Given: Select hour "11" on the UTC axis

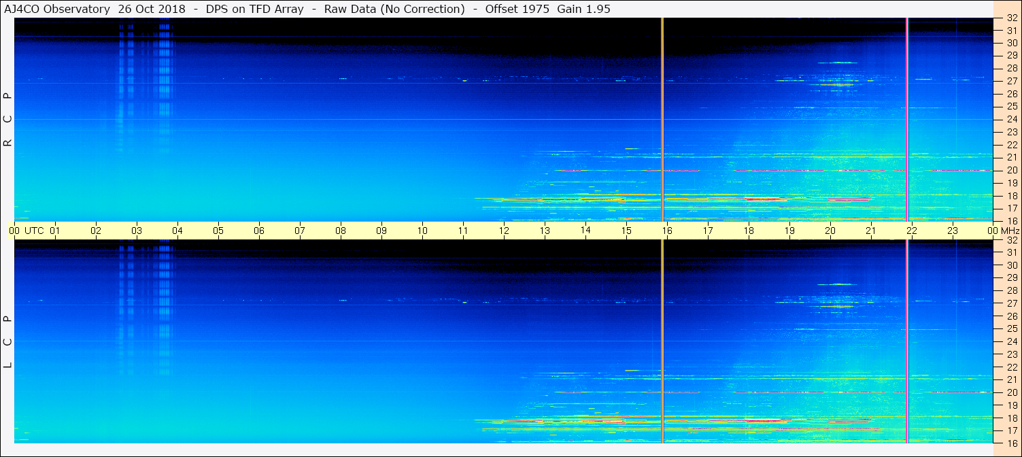Looking at the screenshot, I should click(463, 231).
